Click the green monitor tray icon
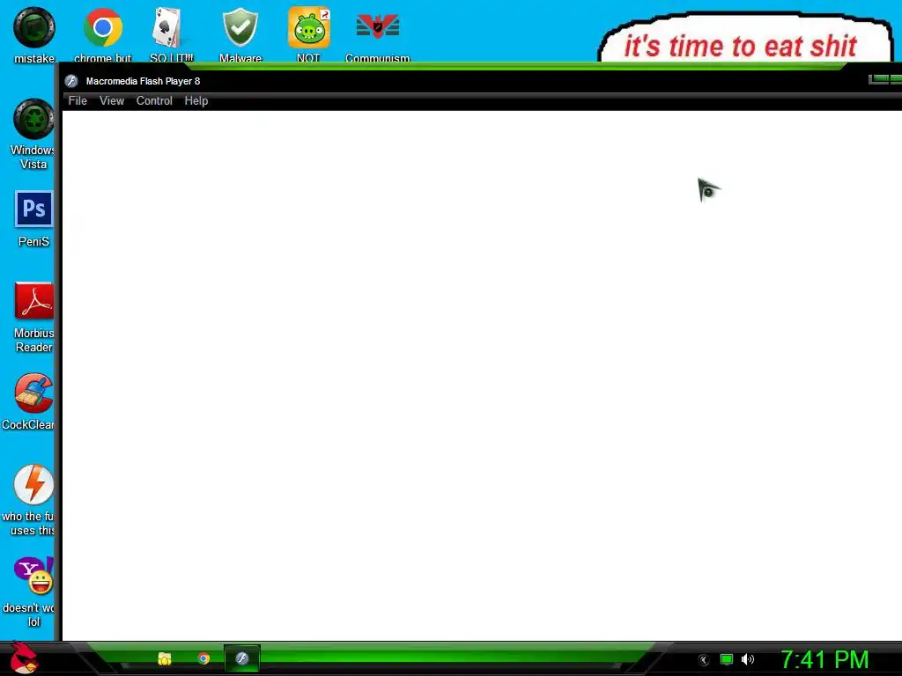Screen dimensions: 902x676 pos(727,659)
